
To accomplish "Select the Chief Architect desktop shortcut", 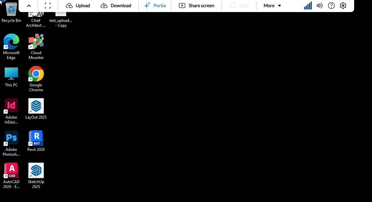I will click(36, 20).
